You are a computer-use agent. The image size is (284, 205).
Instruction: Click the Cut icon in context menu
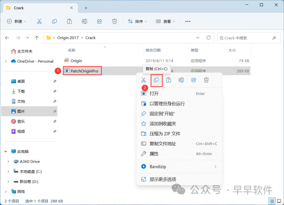[x=143, y=80]
